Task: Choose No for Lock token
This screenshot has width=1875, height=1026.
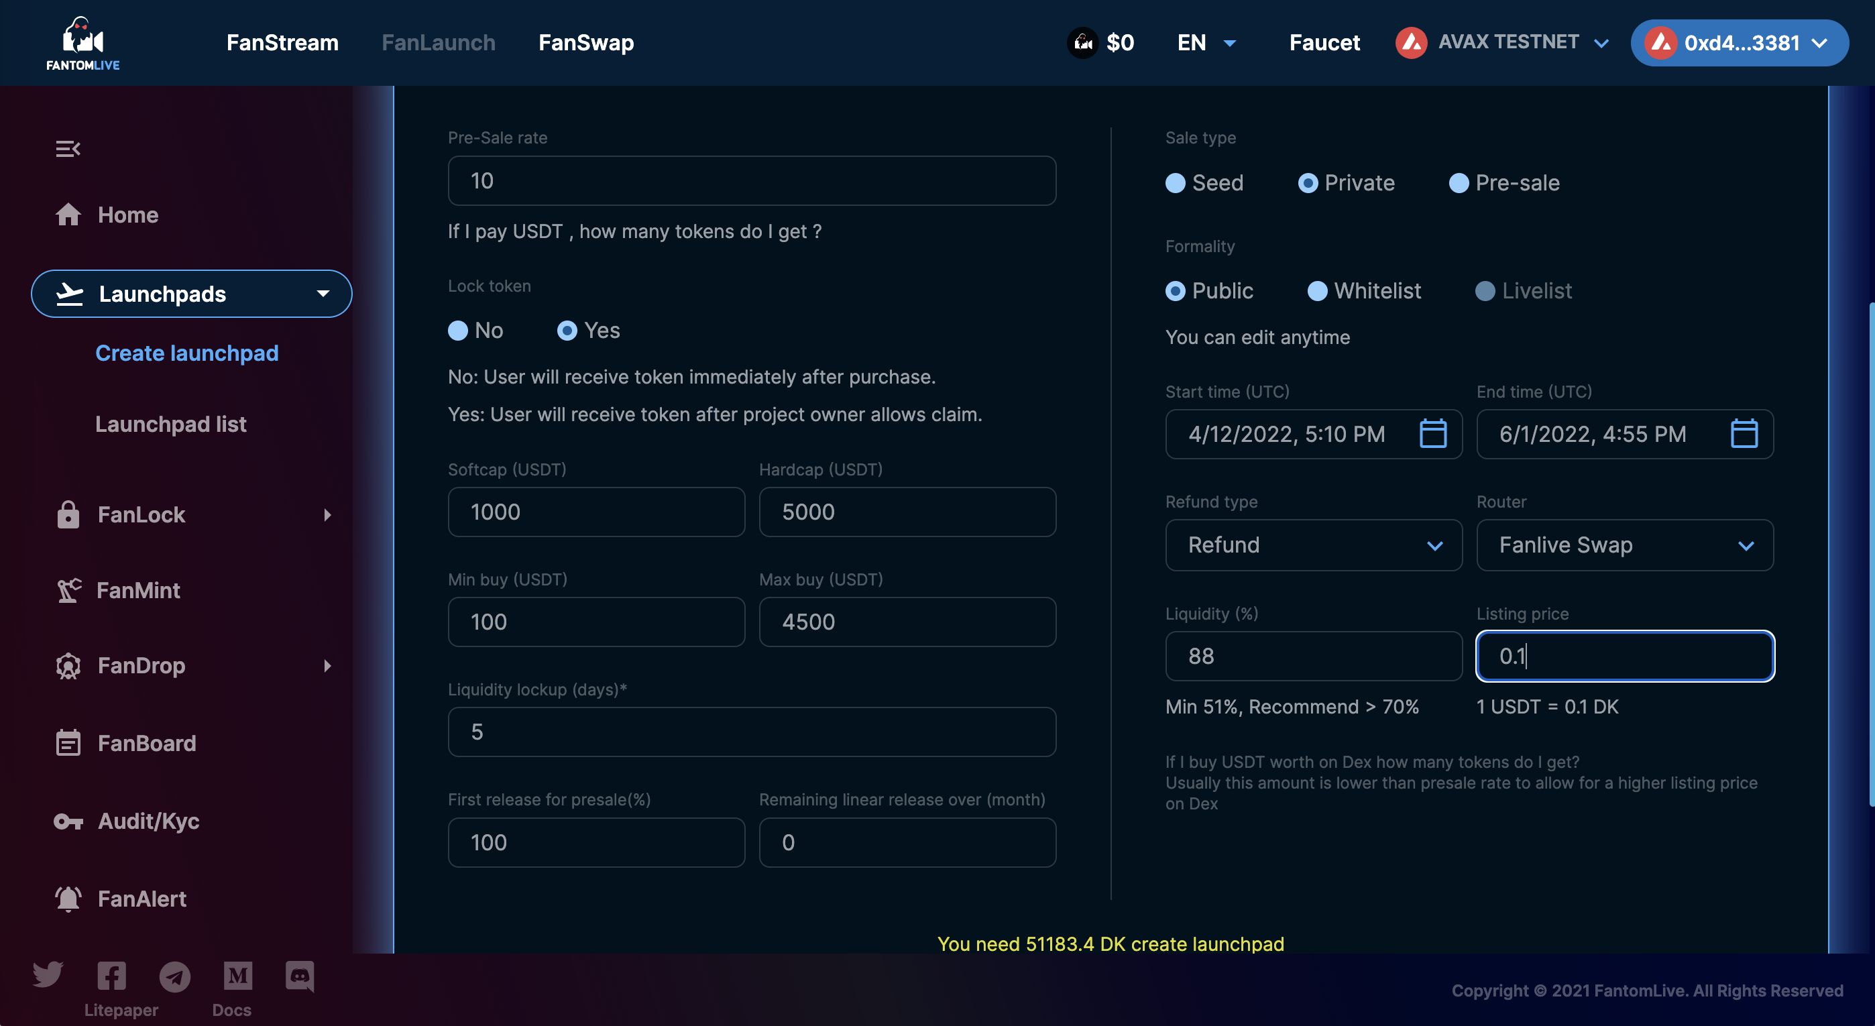Action: click(458, 331)
